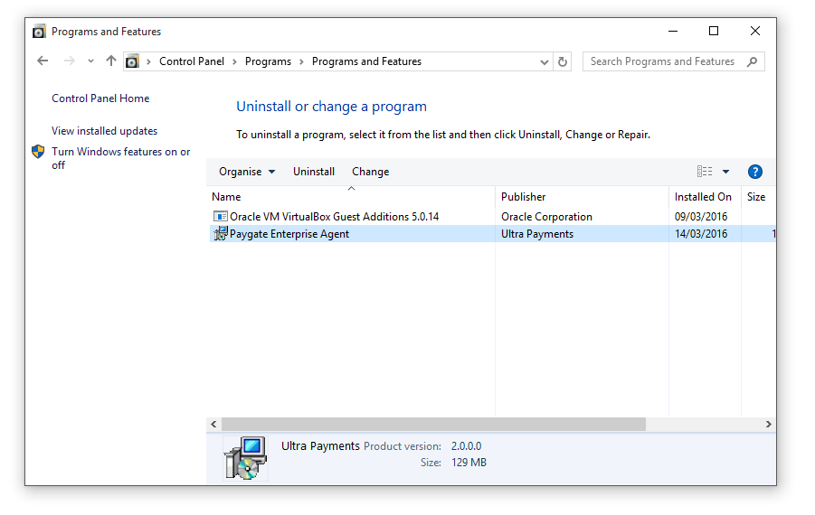Open Turn Windows features on or off
815x515 pixels.
[x=120, y=158]
